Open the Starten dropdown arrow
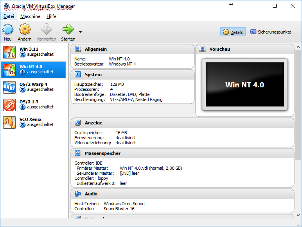The width and height of the screenshot is (302, 227). (80, 32)
